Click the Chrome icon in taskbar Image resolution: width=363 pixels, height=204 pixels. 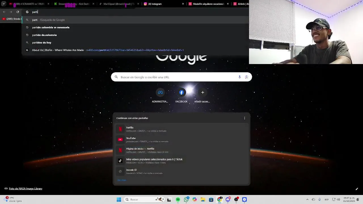tap(220, 199)
